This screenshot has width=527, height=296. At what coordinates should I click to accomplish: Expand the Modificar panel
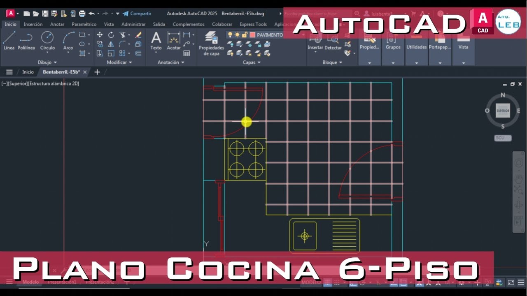coord(119,62)
